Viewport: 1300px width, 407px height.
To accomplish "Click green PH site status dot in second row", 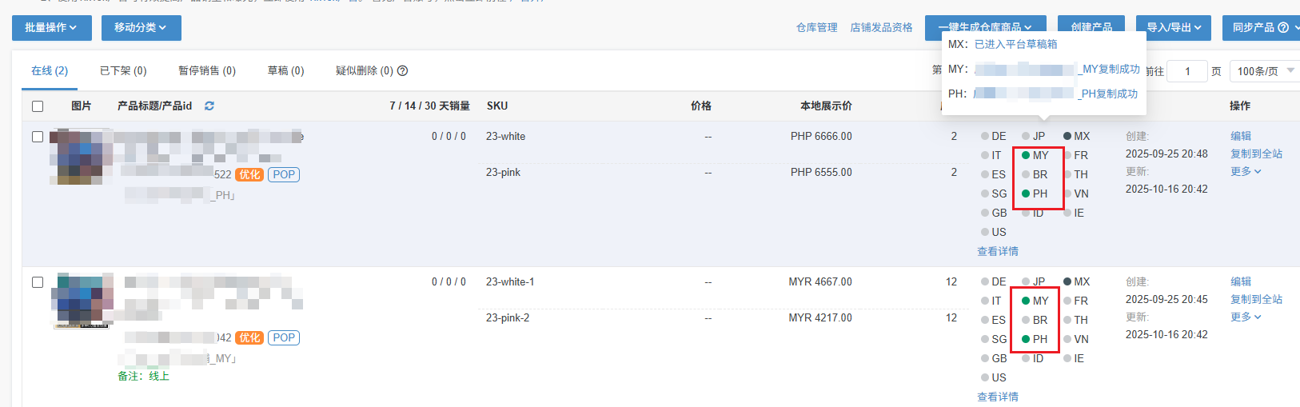I will tap(1026, 339).
